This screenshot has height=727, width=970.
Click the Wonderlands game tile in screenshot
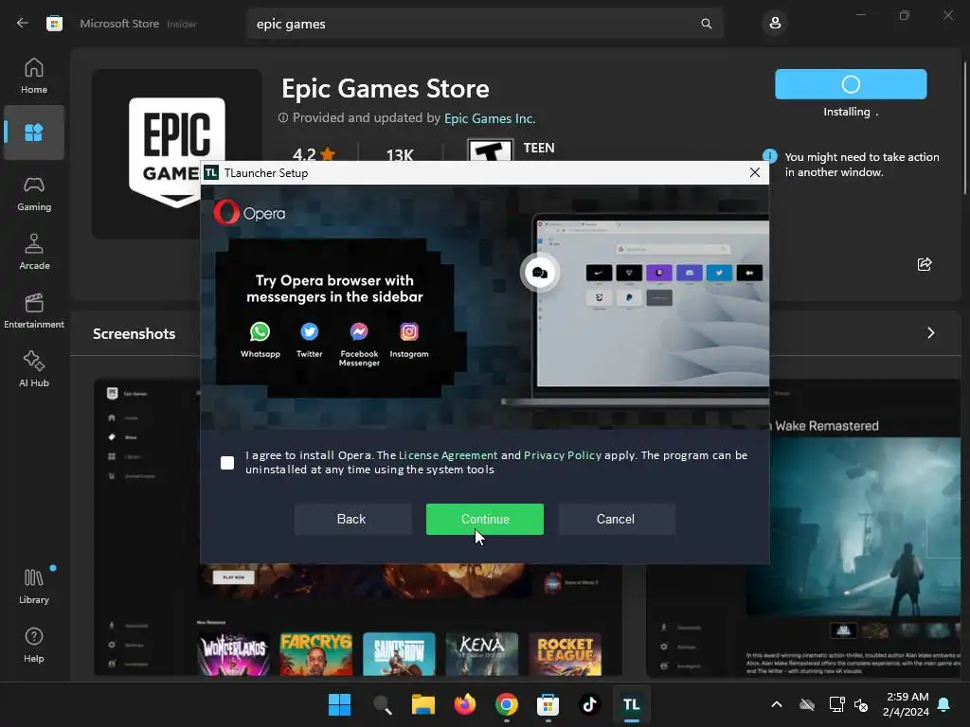(x=233, y=653)
